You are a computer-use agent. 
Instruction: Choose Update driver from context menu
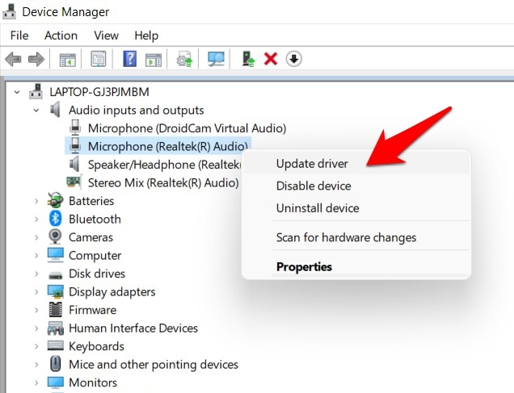click(312, 164)
